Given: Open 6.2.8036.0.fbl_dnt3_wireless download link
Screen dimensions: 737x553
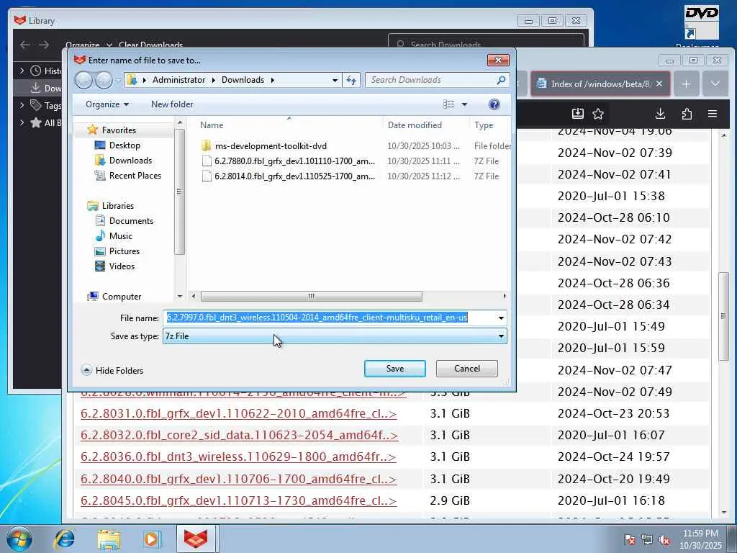Looking at the screenshot, I should [238, 457].
